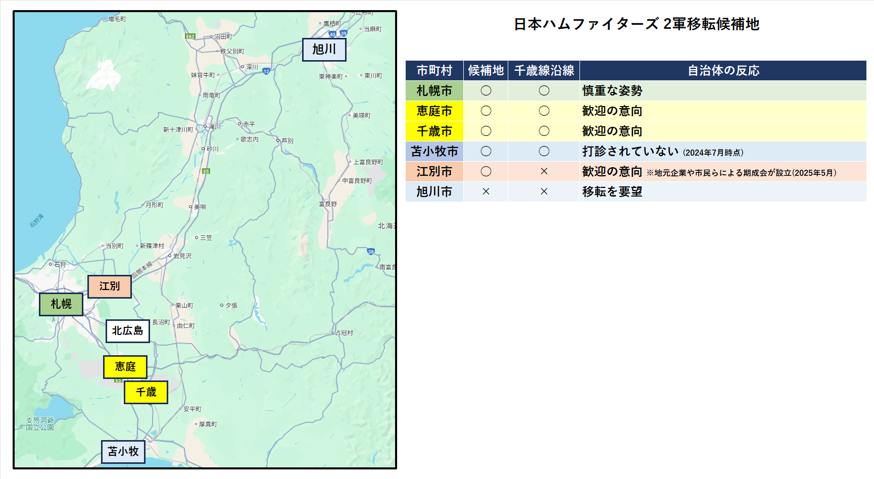The image size is (874, 479).
Task: Click the 増毛町 place name on the map
Action: point(117,19)
